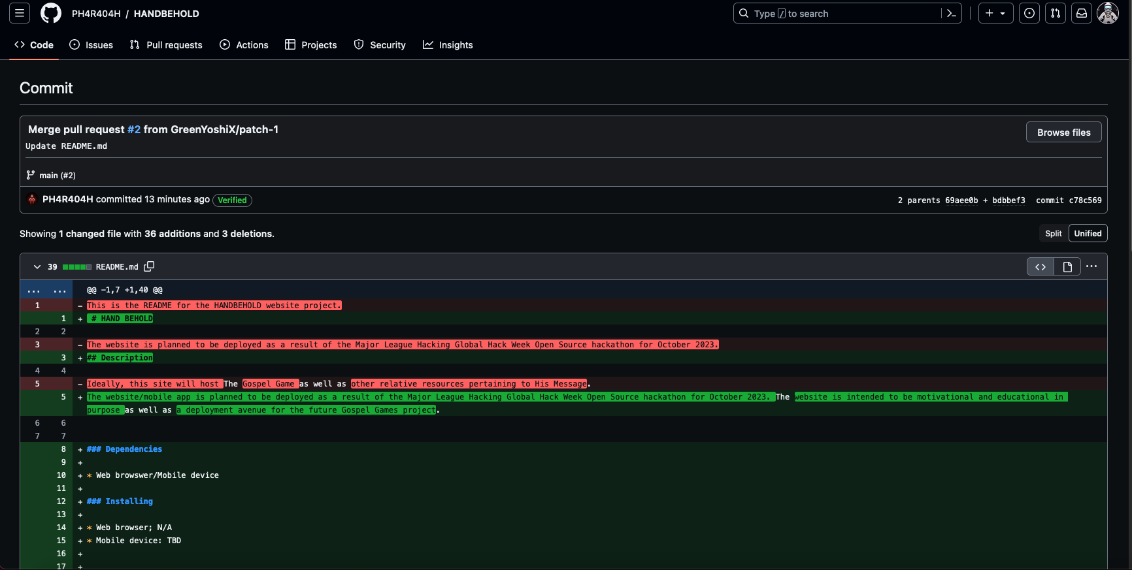
Task: Open HANDBEHOLD repository link
Action: 167,14
